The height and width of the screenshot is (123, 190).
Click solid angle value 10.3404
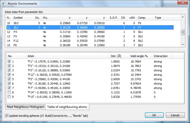[136, 75]
